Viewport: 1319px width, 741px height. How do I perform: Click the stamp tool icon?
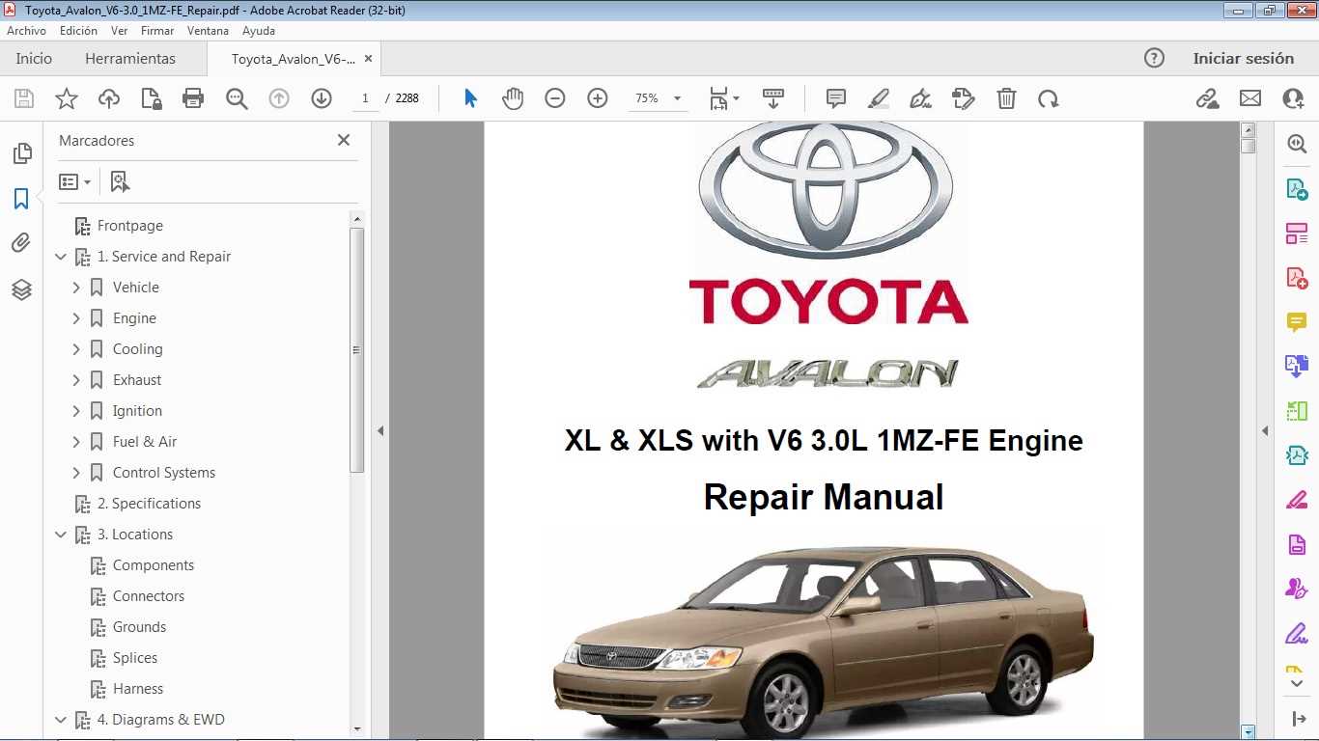pyautogui.click(x=963, y=98)
